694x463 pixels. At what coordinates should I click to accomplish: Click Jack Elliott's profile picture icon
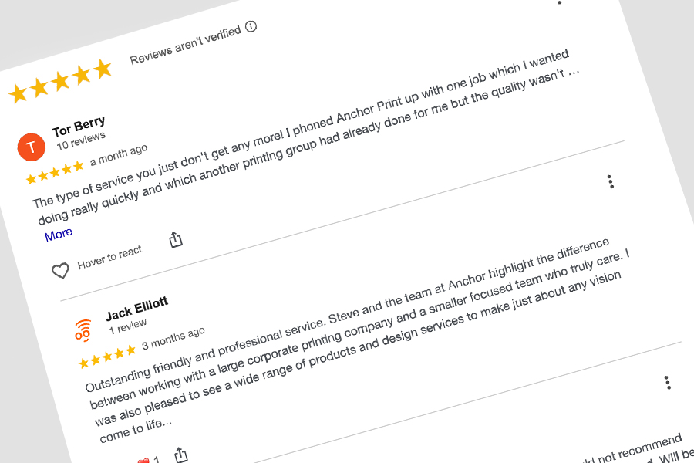(83, 330)
